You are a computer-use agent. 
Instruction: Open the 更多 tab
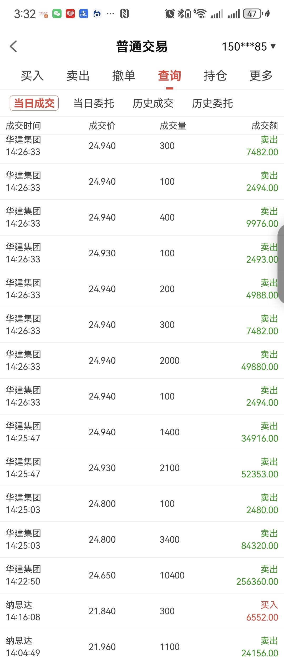[x=261, y=76]
